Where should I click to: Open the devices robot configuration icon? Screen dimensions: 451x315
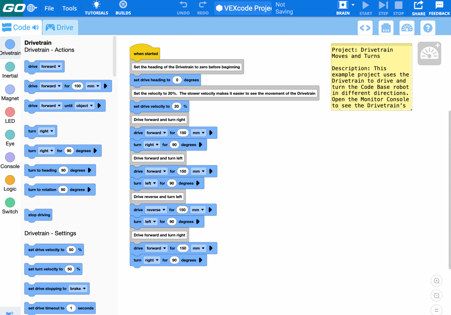coord(386,28)
